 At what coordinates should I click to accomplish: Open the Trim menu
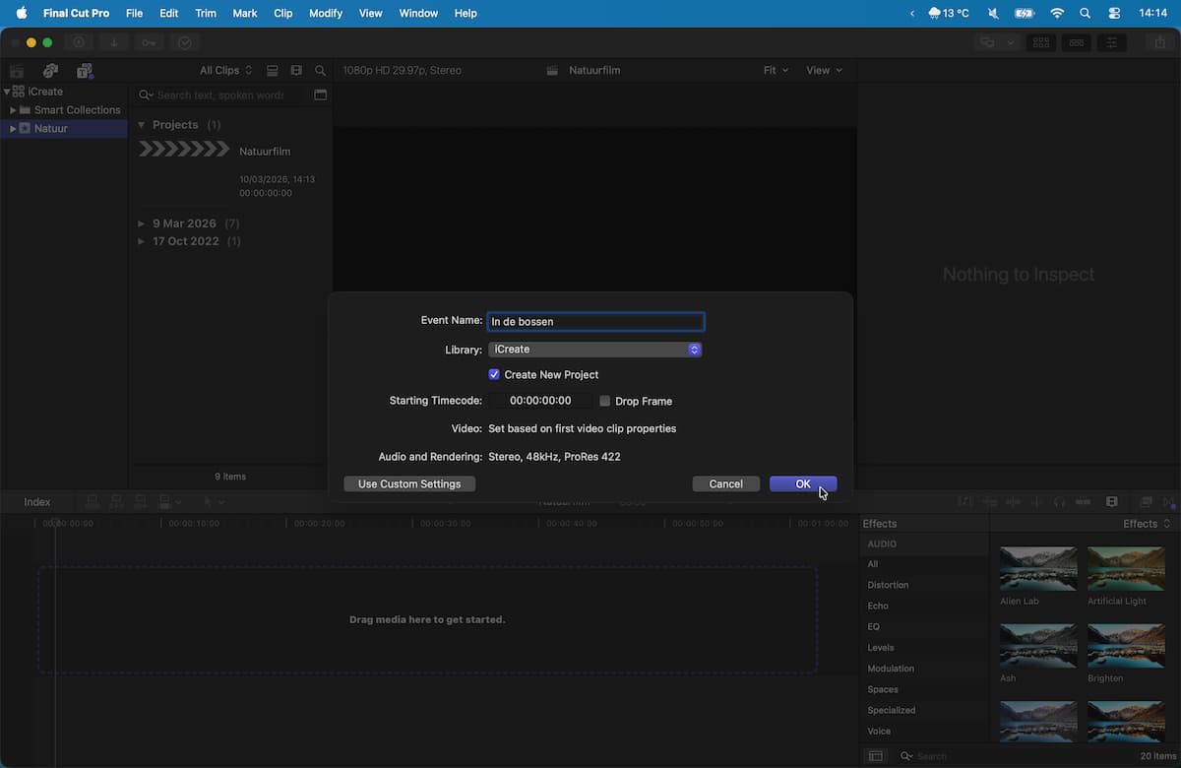[206, 13]
